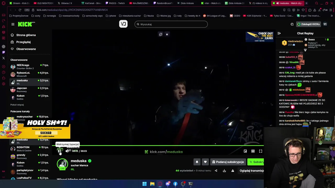The image size is (335, 188).
Task: Open parisplatynov recommended channel
Action: tap(30, 172)
